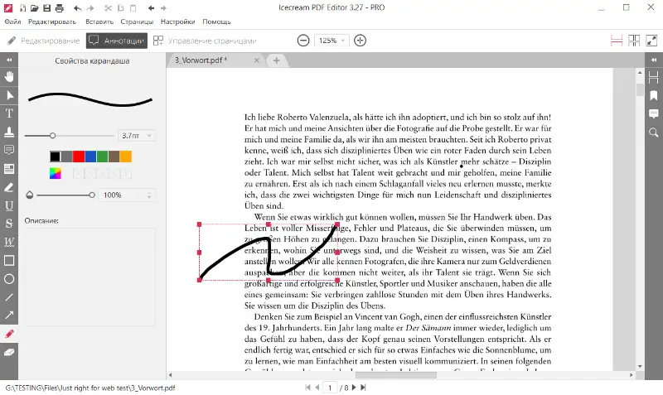Screen dimensions: 663x395
Task: Choose the black color swatch
Action: [55, 157]
